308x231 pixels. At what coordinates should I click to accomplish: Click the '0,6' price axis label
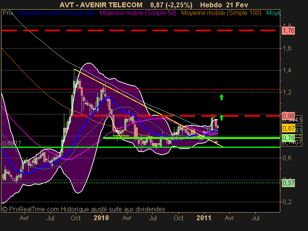pyautogui.click(x=287, y=158)
